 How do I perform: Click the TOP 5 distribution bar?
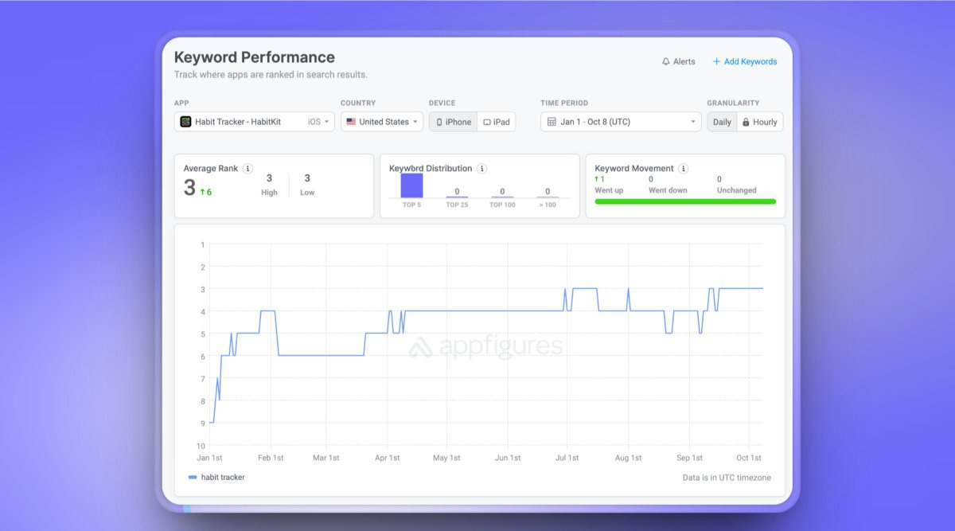pos(410,185)
